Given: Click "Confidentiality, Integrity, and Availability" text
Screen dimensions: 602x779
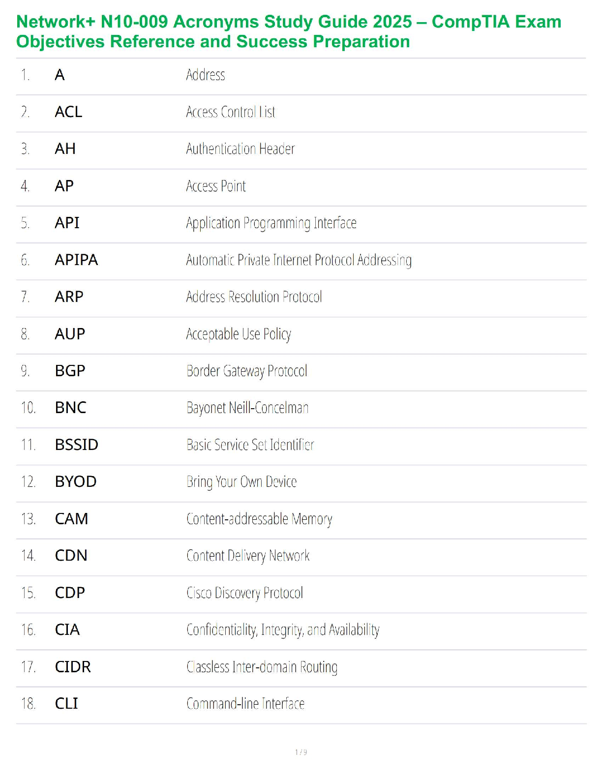Looking at the screenshot, I should click(283, 630).
